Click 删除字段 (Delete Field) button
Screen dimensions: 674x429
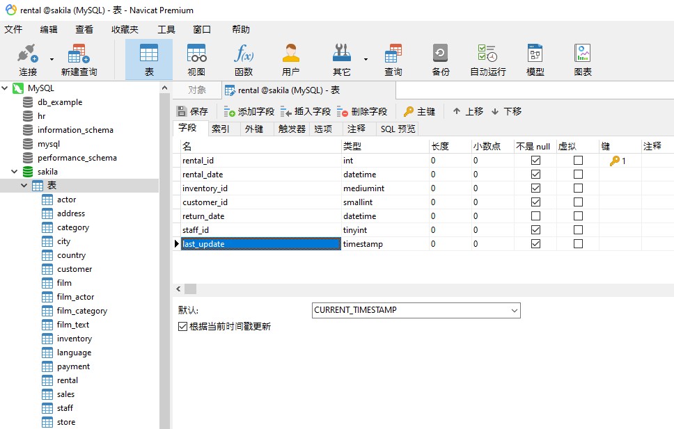362,112
